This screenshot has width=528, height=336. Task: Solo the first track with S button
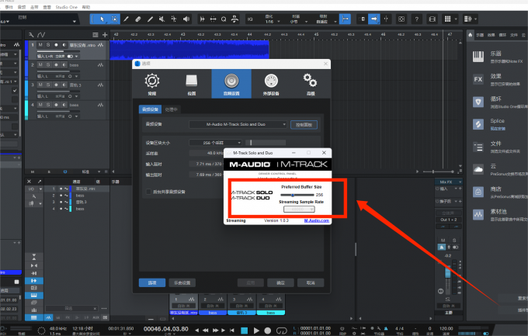click(48, 44)
